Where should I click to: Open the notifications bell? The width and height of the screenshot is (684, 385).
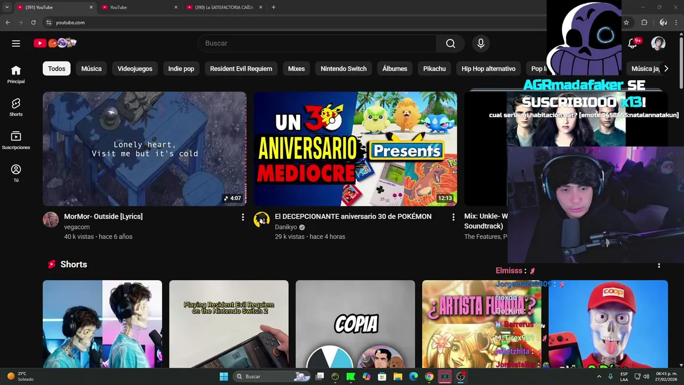click(633, 43)
